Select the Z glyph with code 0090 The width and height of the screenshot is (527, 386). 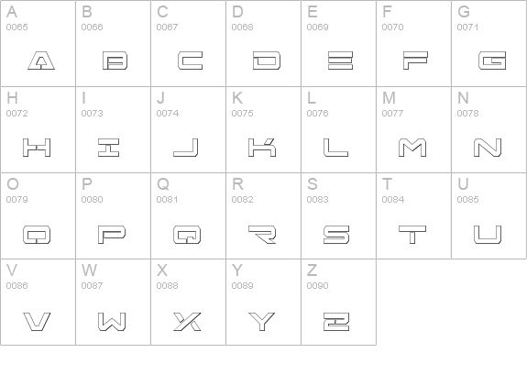336,322
